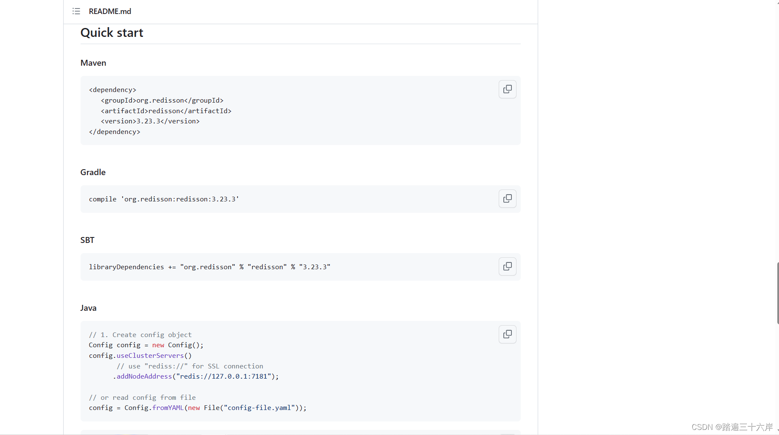Copy the SBT libraryDependencies snippet
Screen dimensions: 779x435
(x=507, y=266)
